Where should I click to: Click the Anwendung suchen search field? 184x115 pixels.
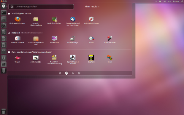coord(41,7)
